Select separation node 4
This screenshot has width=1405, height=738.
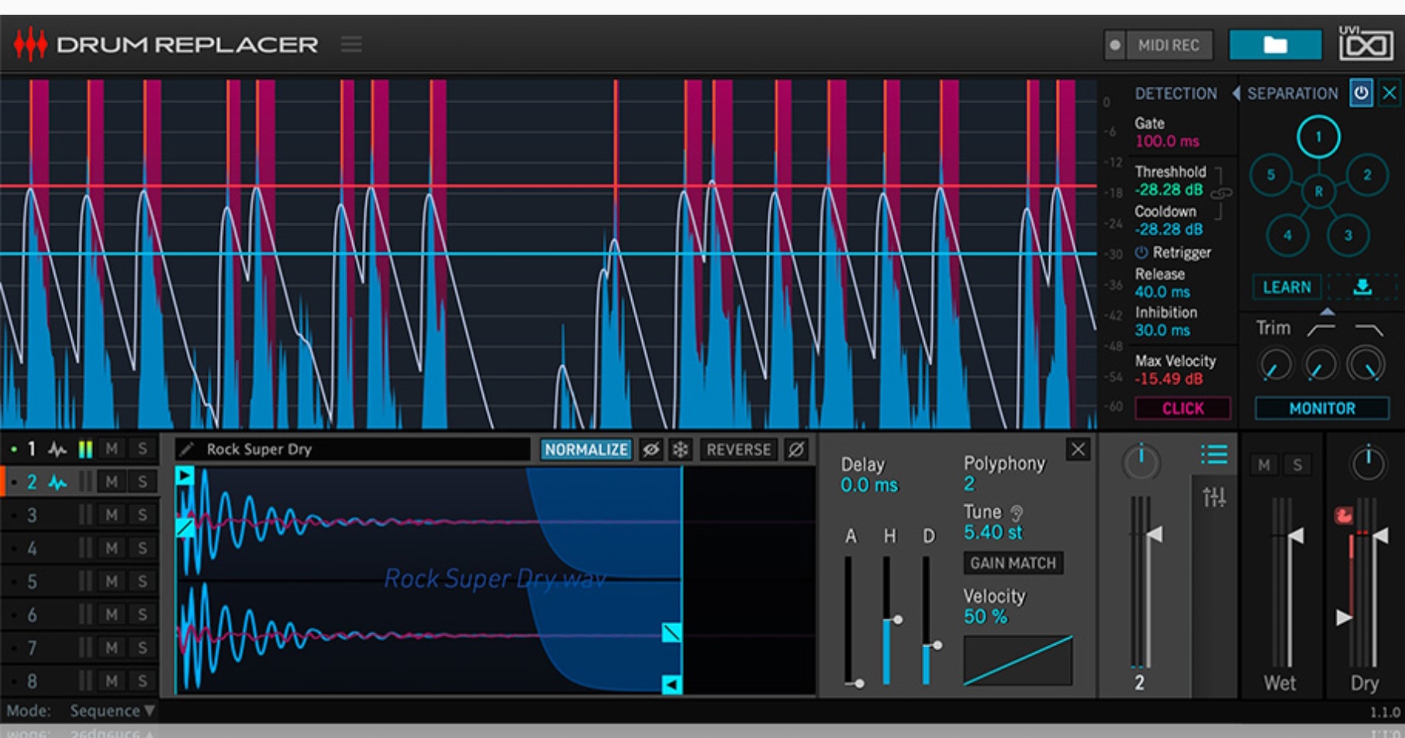(1287, 235)
